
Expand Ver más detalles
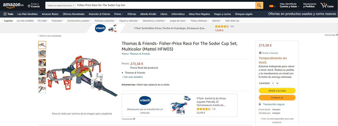click(133, 77)
